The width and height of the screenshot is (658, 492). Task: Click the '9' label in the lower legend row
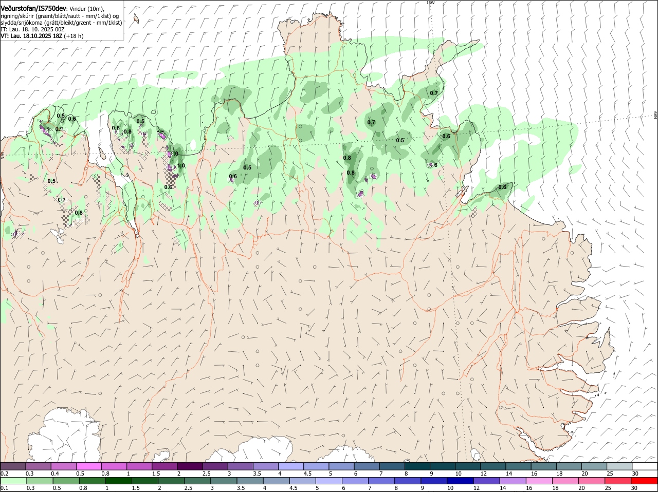(422, 488)
